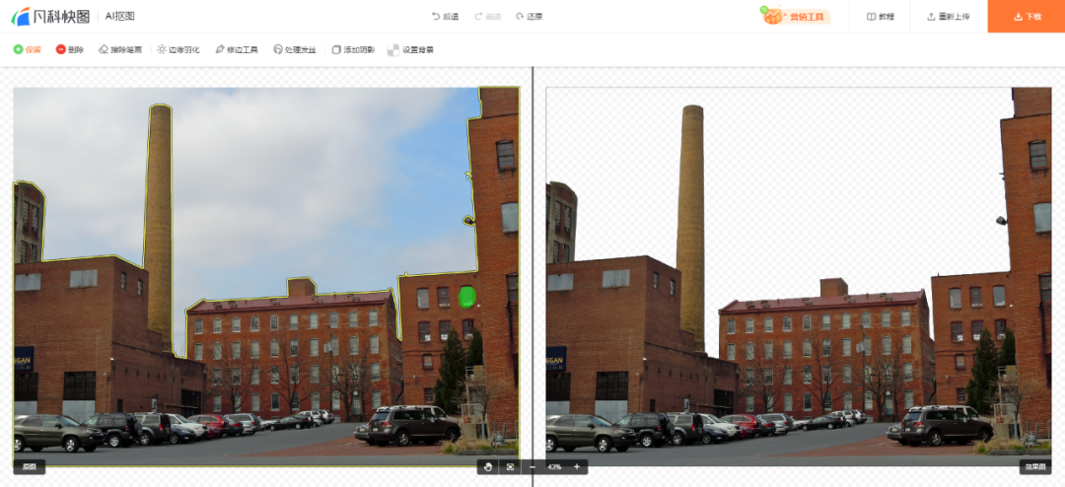Download the result with 下载 button

tap(1027, 17)
